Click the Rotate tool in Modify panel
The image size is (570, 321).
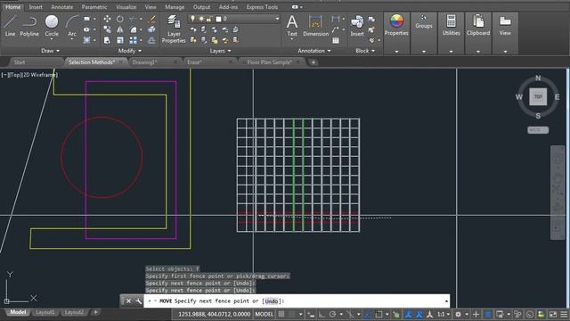[x=119, y=19]
